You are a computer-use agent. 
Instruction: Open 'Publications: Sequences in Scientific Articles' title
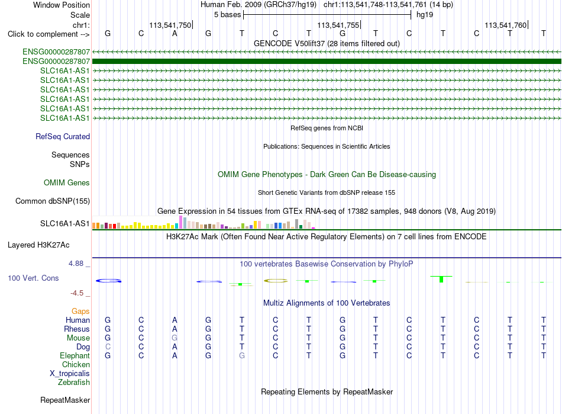pos(327,146)
